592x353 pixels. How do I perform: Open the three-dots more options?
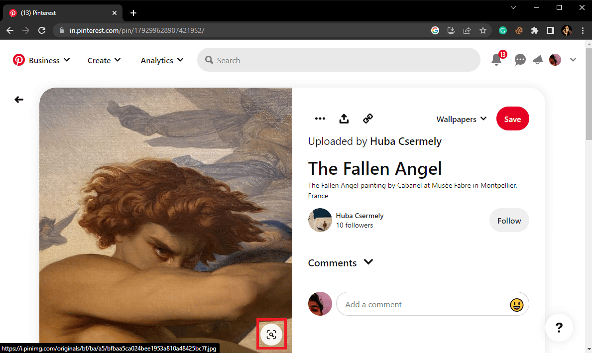[320, 119]
